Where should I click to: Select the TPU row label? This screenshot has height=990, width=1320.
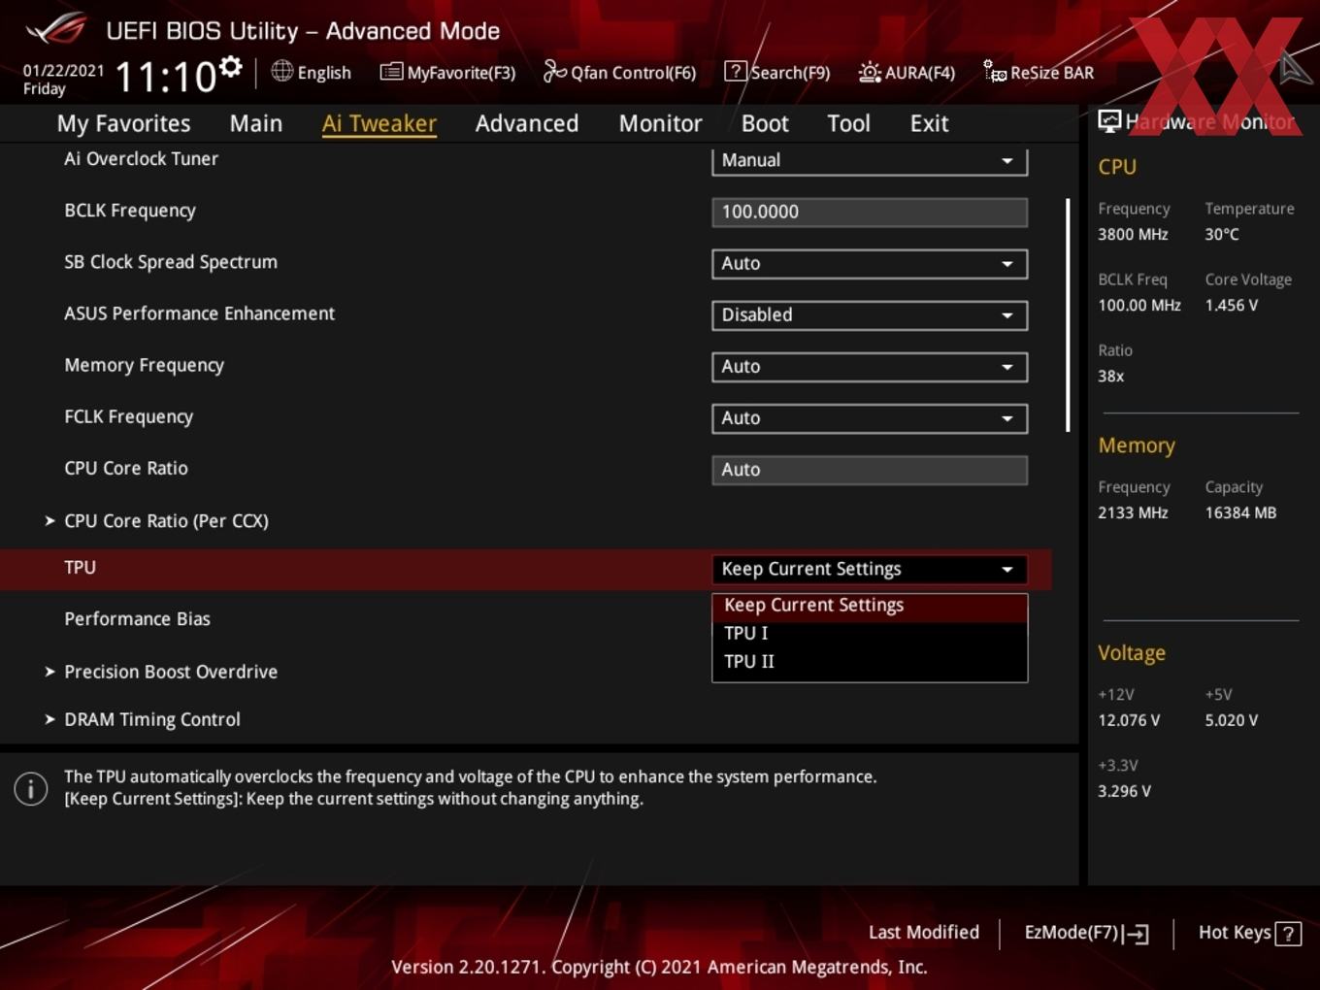tap(80, 568)
